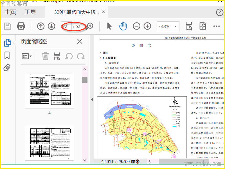Click the page number input field

67,26
